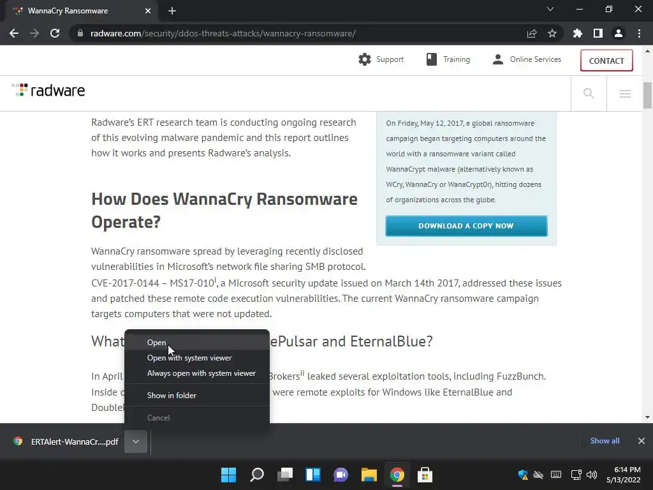Open Task View on taskbar
The image size is (653, 490).
pos(285,475)
